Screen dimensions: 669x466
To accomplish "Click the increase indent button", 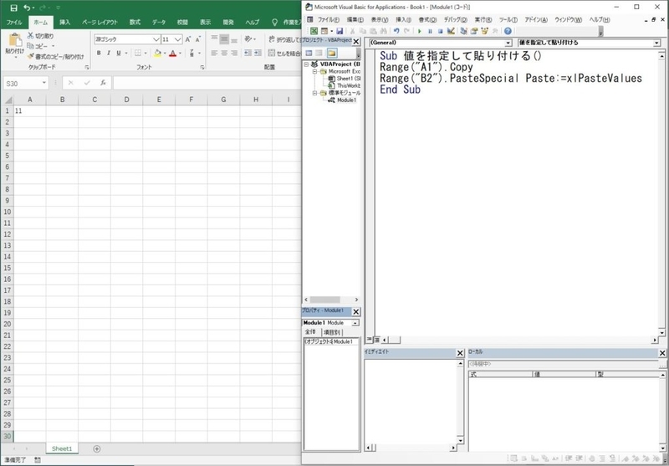I will coord(258,53).
